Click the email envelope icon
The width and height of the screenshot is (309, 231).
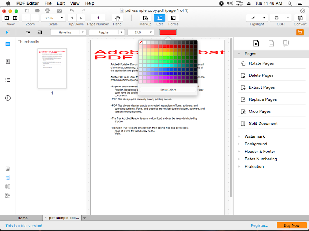pos(59,11)
